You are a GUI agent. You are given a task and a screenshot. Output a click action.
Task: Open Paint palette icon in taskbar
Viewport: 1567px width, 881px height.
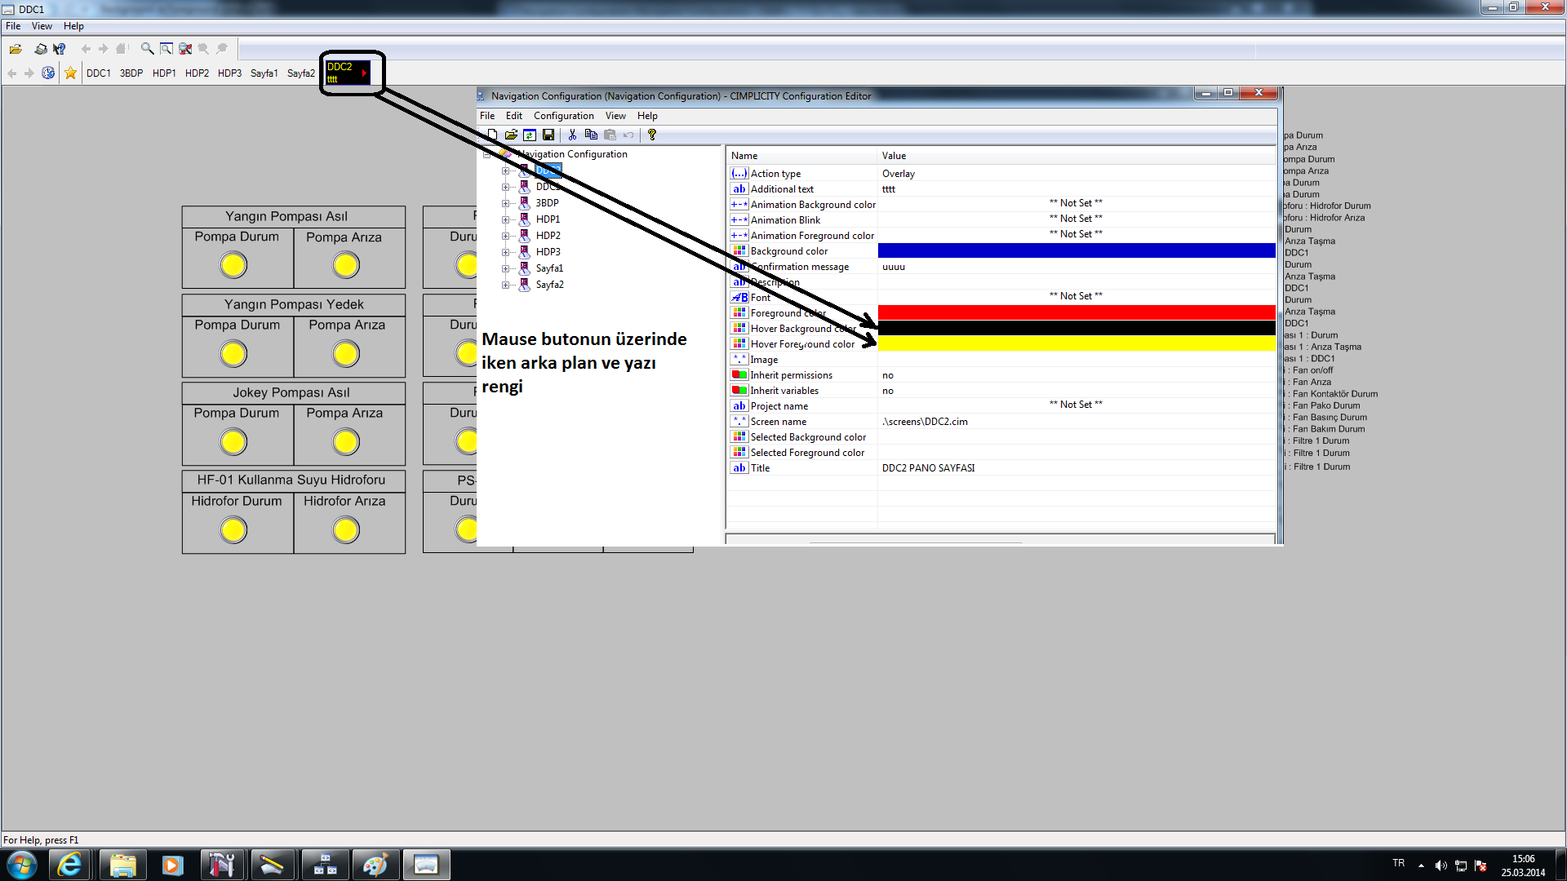click(x=375, y=865)
